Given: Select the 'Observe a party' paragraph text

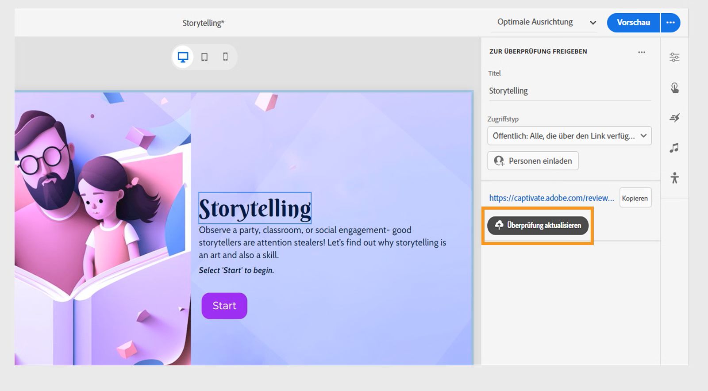Looking at the screenshot, I should (x=323, y=242).
